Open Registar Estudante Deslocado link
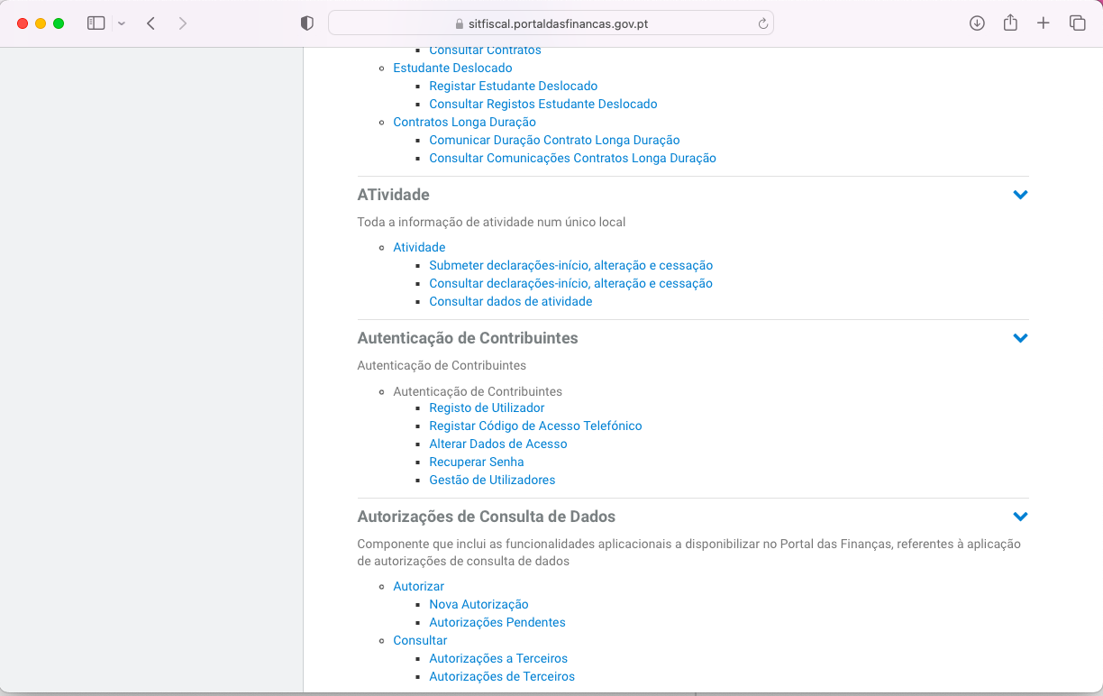The height and width of the screenshot is (696, 1103). [514, 86]
